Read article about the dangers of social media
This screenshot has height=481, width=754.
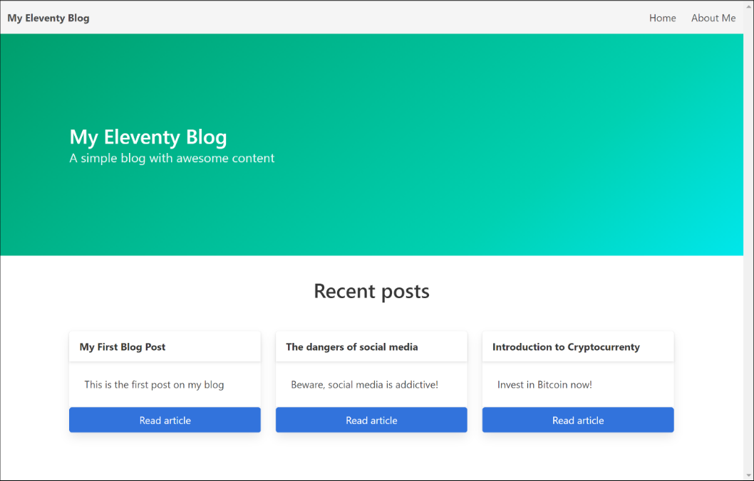click(371, 420)
